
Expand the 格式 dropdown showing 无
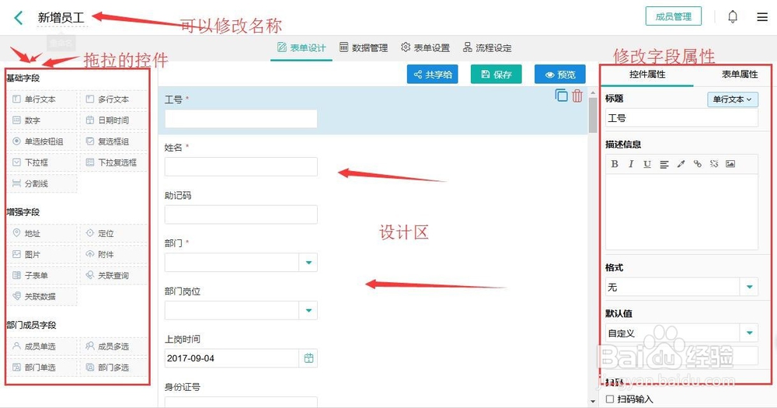(749, 287)
